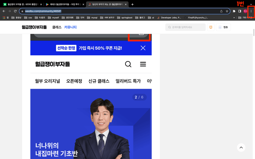255x159 pixels.
Task: Open the 클래스 menu in site header
Action: [57, 27]
